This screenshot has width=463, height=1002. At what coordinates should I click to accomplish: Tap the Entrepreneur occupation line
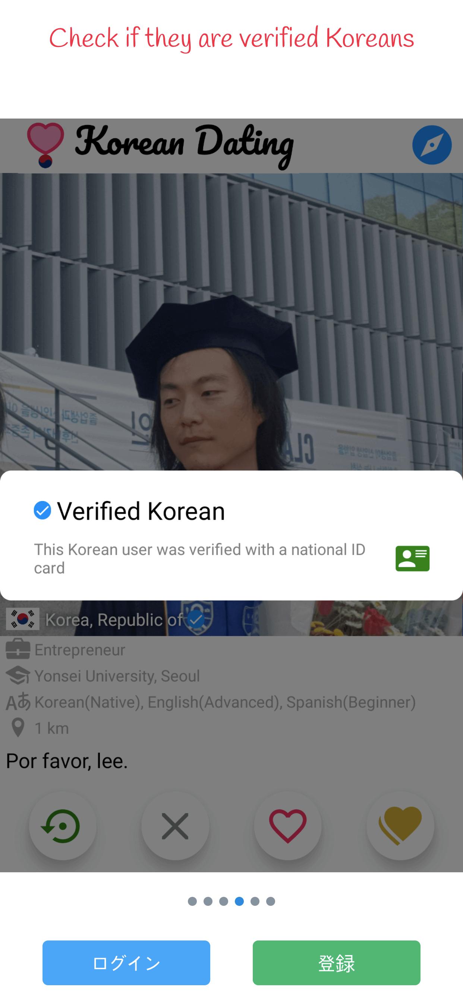66,650
